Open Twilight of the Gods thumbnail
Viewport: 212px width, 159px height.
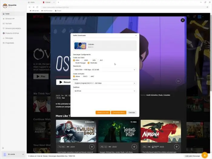[76, 131]
